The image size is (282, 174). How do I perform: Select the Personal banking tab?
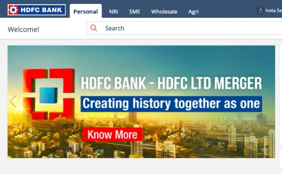(x=86, y=11)
